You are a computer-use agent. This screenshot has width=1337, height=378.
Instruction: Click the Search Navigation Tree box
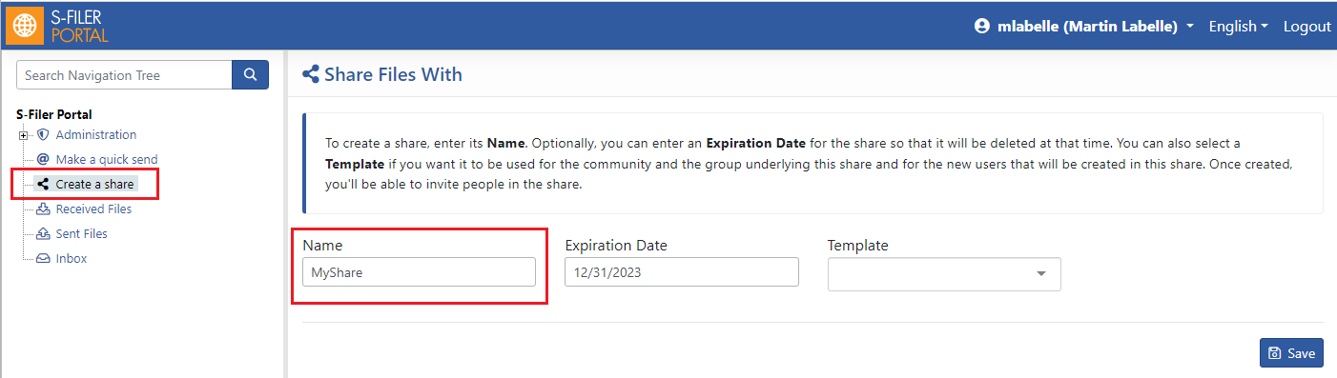pos(124,75)
